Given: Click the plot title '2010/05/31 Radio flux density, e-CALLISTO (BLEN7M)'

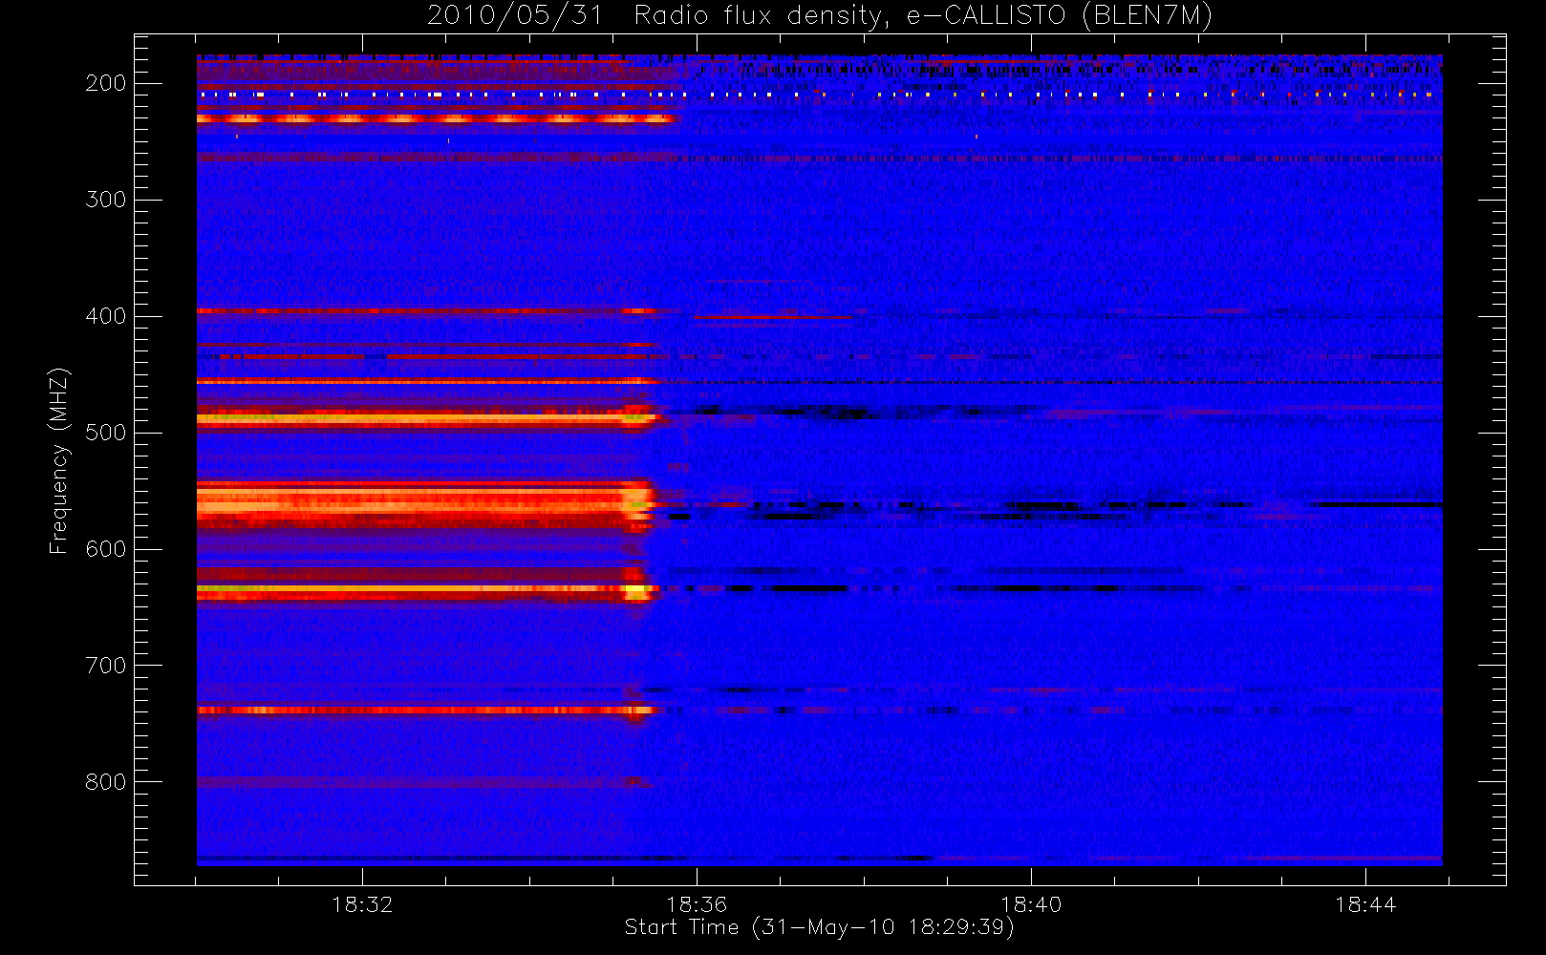Looking at the screenshot, I should click(x=819, y=16).
